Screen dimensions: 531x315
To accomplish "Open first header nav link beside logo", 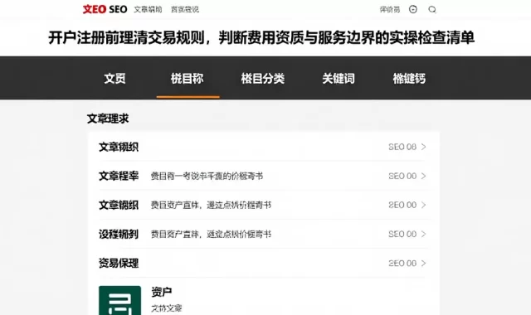I will coord(148,9).
